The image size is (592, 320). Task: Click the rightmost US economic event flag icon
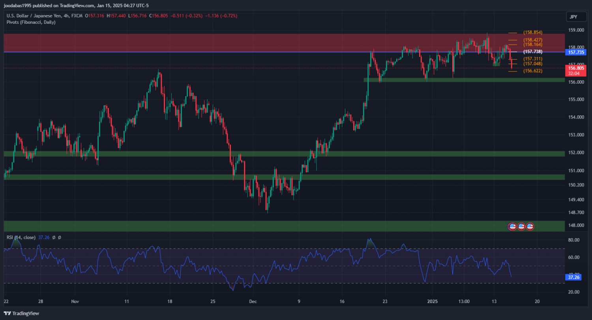click(530, 226)
